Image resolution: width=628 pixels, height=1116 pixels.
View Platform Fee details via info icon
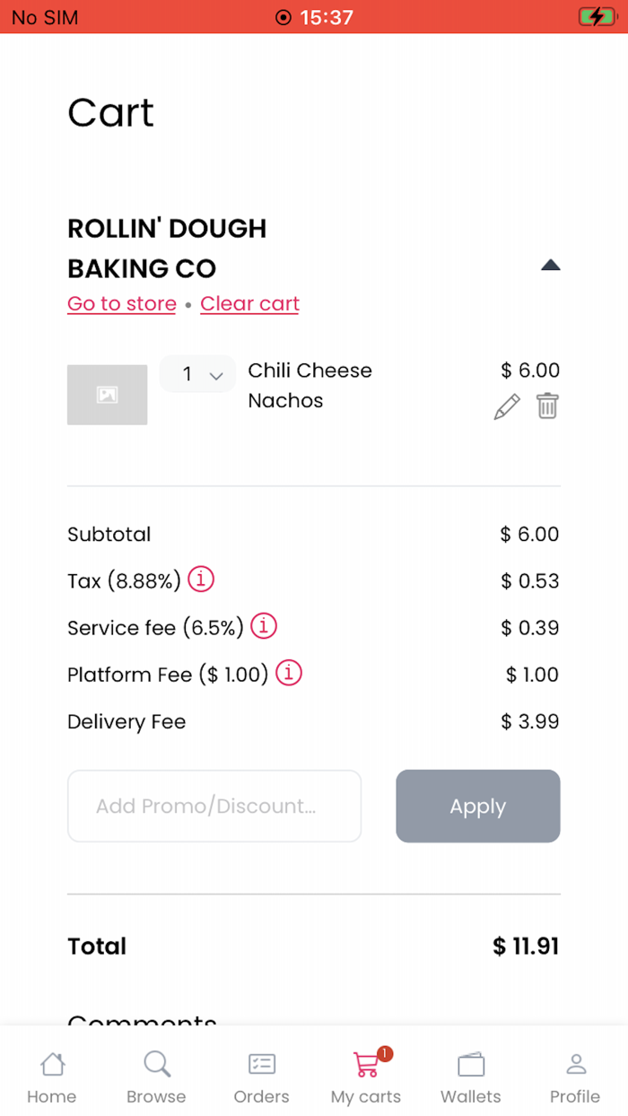[289, 674]
